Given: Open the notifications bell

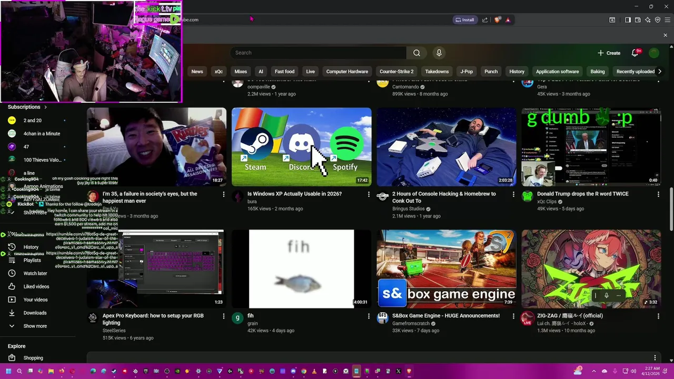Looking at the screenshot, I should click(635, 53).
